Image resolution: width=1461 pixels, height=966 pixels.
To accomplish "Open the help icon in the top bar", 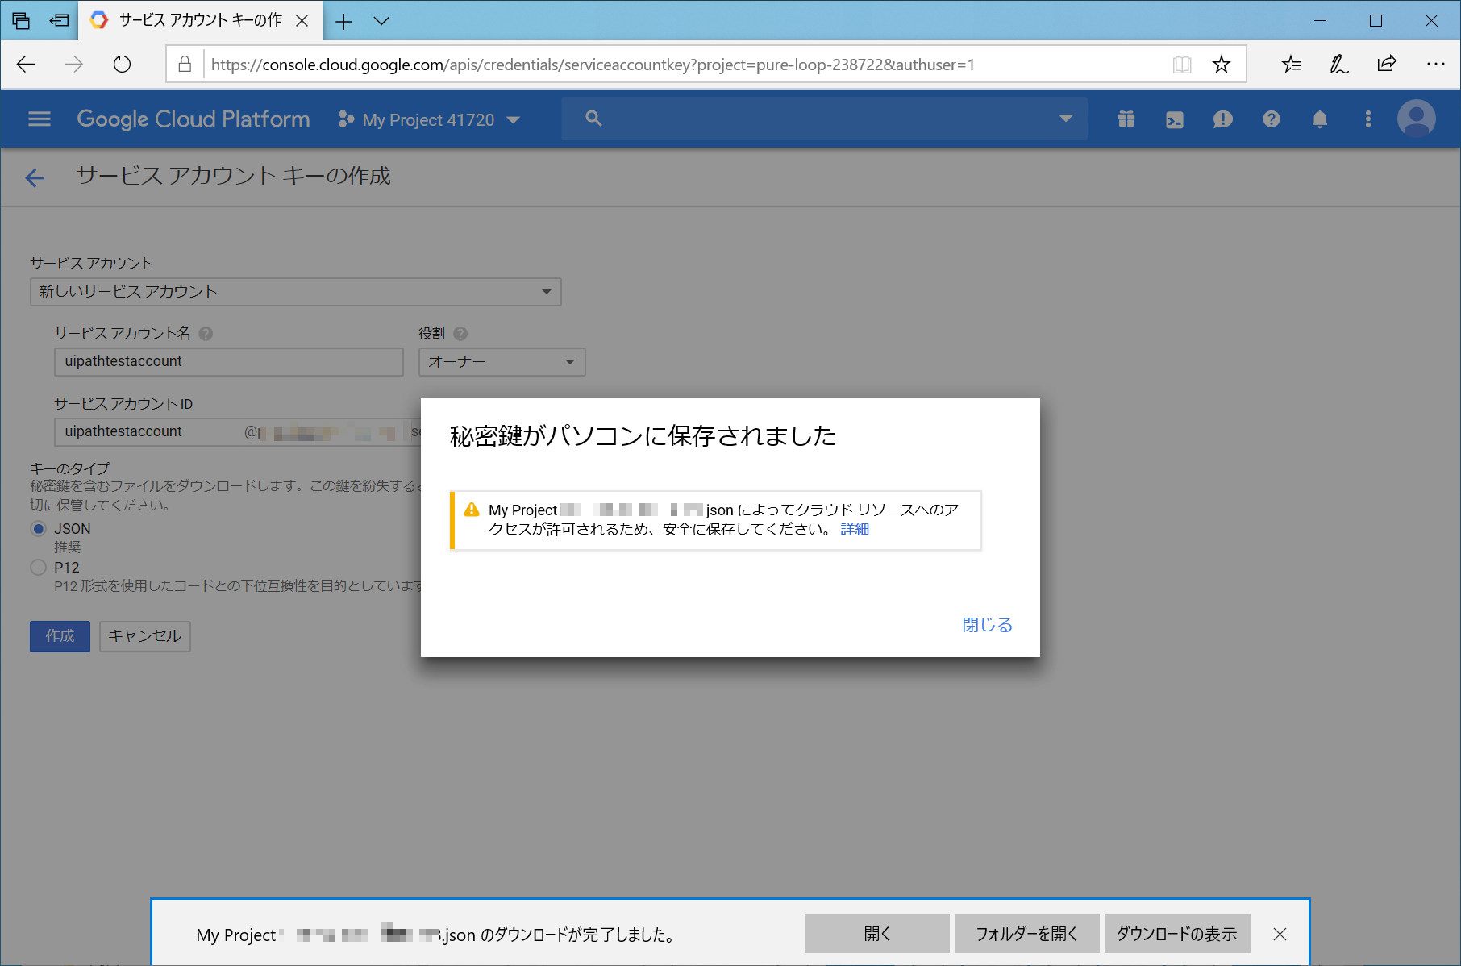I will [x=1271, y=119].
